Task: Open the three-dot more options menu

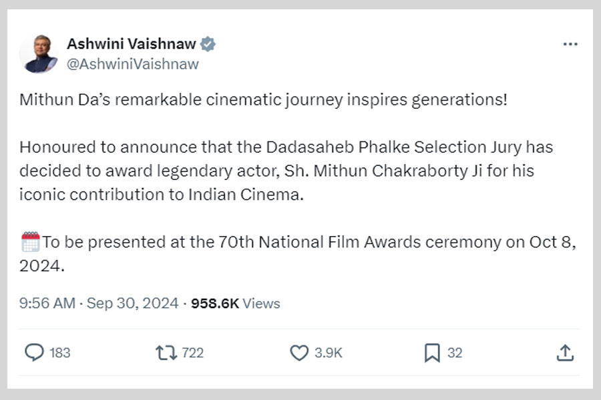Action: [570, 45]
